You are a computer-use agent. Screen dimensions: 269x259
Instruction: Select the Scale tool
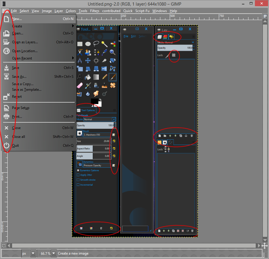click(80, 69)
